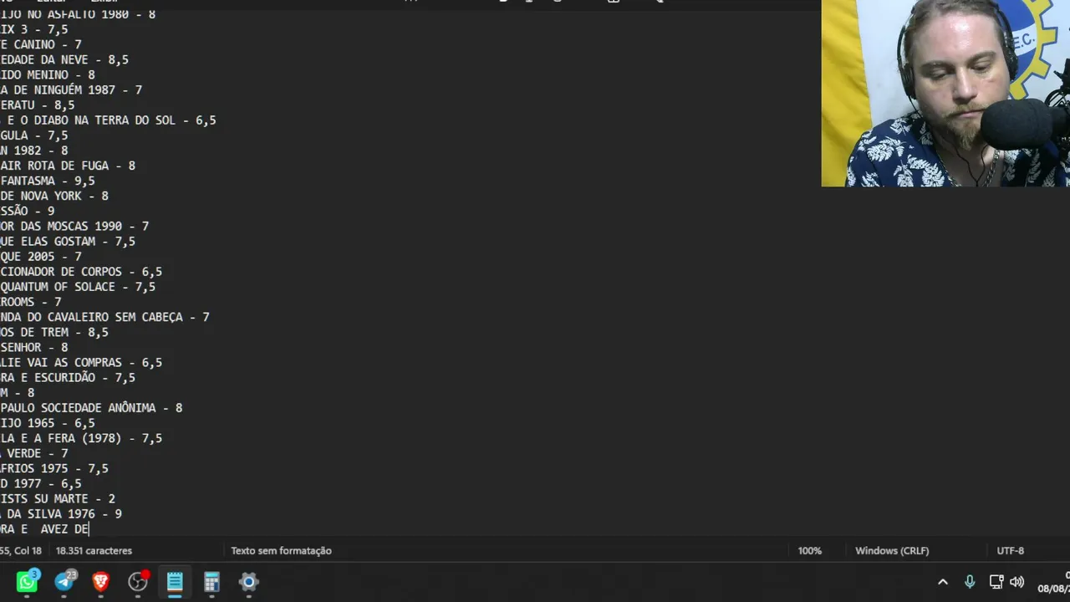
Task: Click the line 'RA E ESCURIDÃO - 7,5'
Action: pyautogui.click(x=68, y=378)
